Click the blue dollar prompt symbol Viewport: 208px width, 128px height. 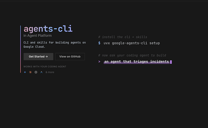[99, 43]
